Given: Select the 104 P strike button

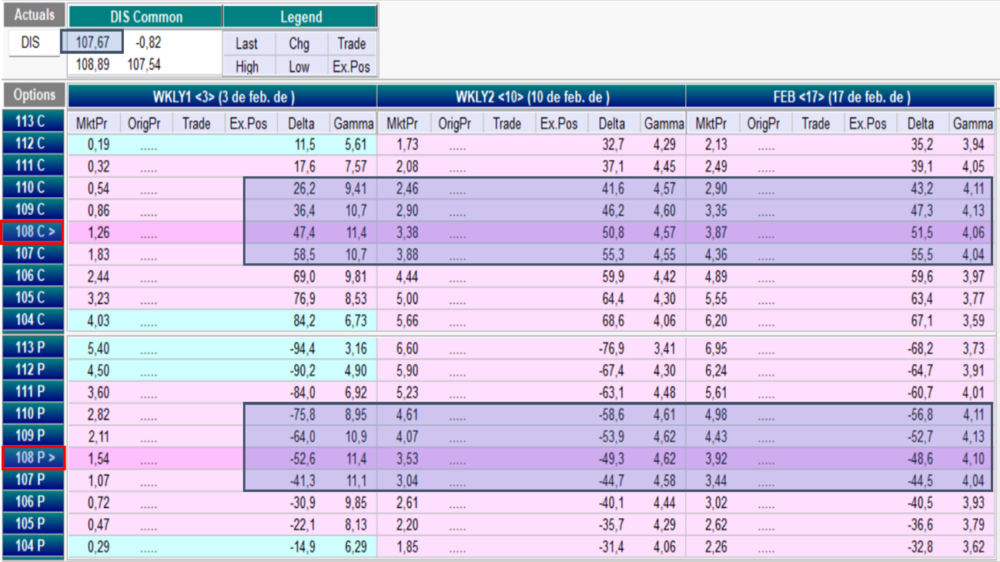Looking at the screenshot, I should click(33, 547).
